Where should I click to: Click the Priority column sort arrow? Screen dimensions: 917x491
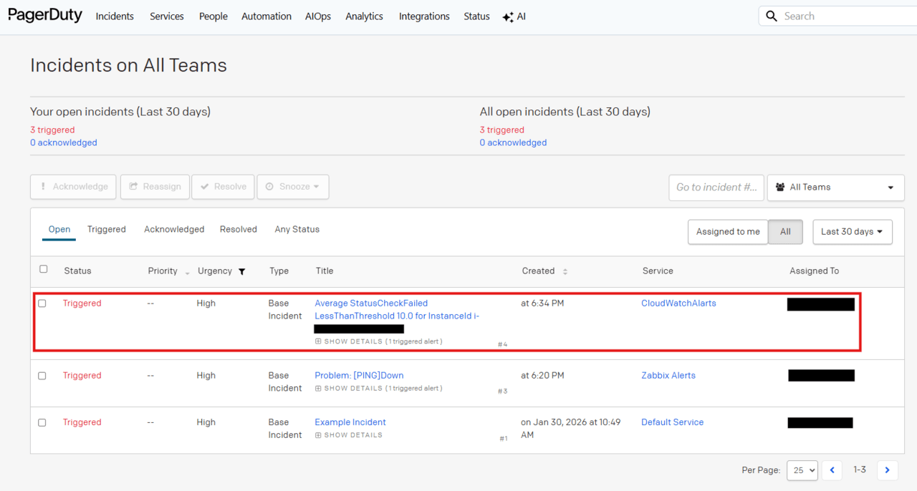(x=188, y=273)
